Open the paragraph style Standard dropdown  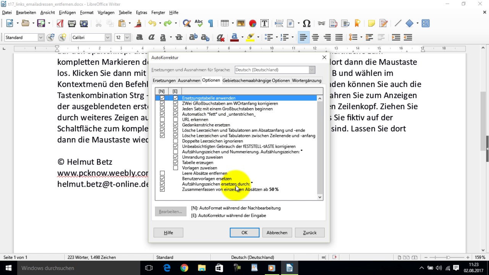tap(41, 37)
